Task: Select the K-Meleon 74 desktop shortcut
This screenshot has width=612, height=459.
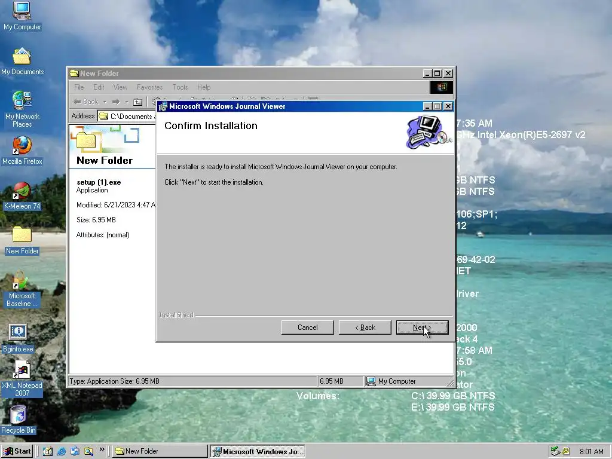Action: 22,195
